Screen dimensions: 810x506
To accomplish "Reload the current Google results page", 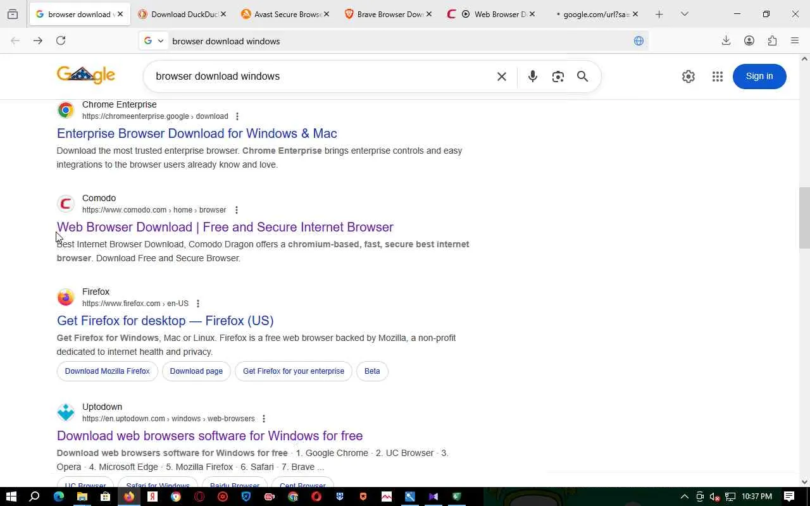I will [61, 40].
